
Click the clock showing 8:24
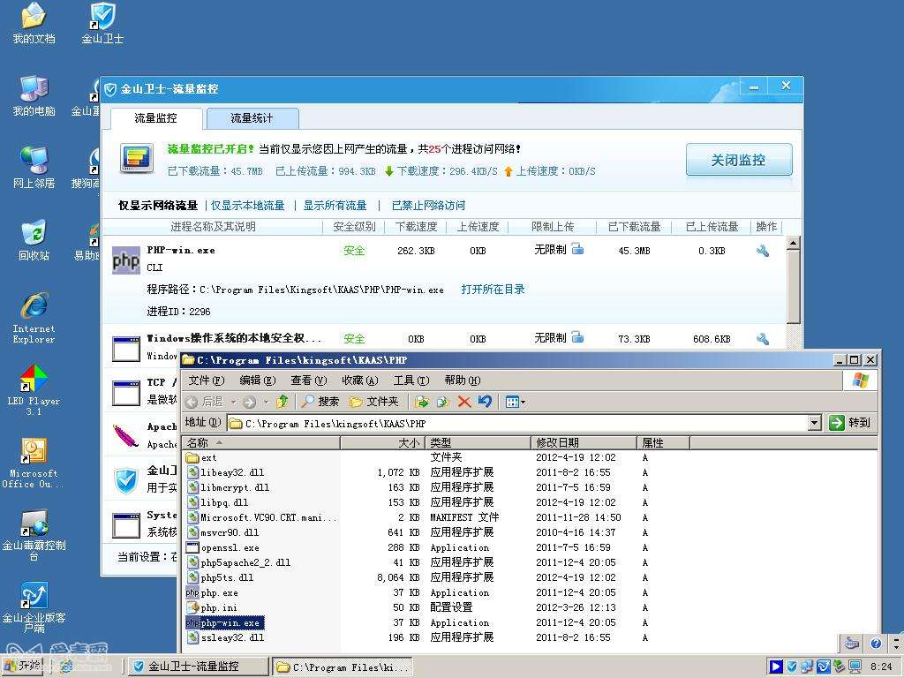(x=882, y=667)
